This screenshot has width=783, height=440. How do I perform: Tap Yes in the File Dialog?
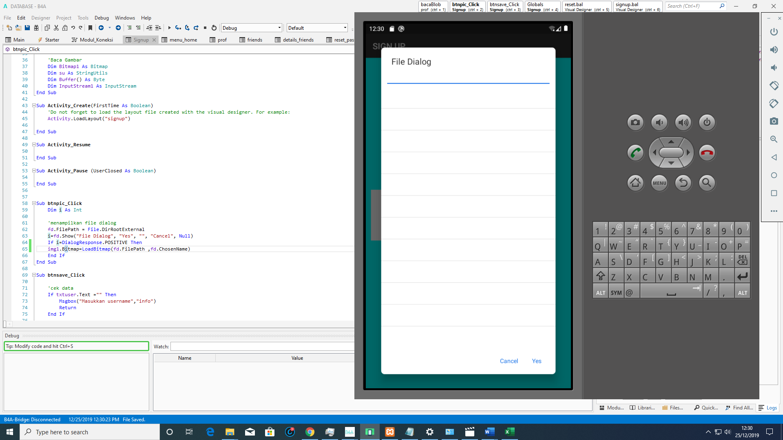coord(536,361)
